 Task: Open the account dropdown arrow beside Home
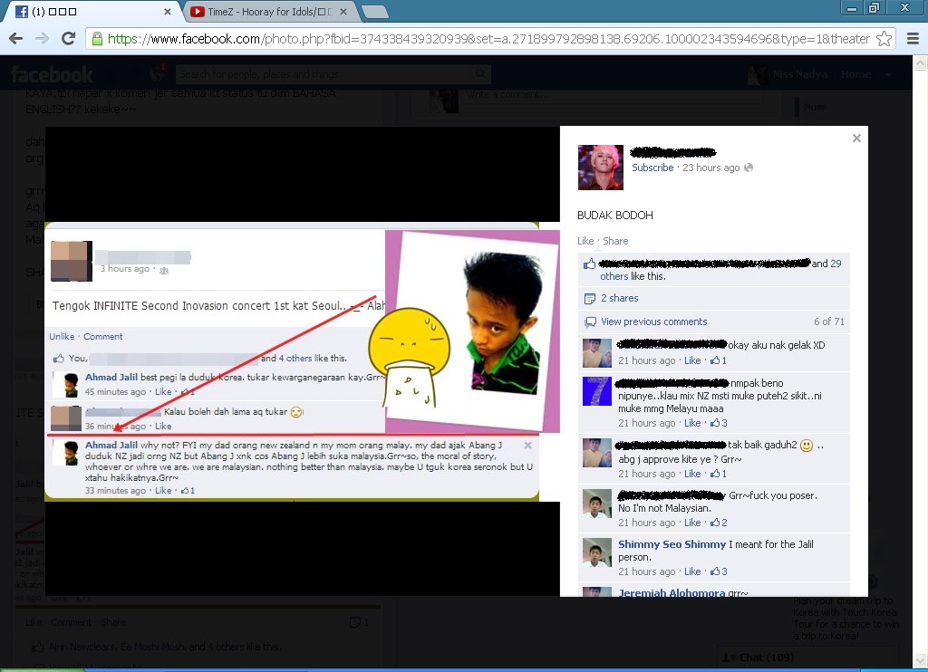[x=888, y=75]
